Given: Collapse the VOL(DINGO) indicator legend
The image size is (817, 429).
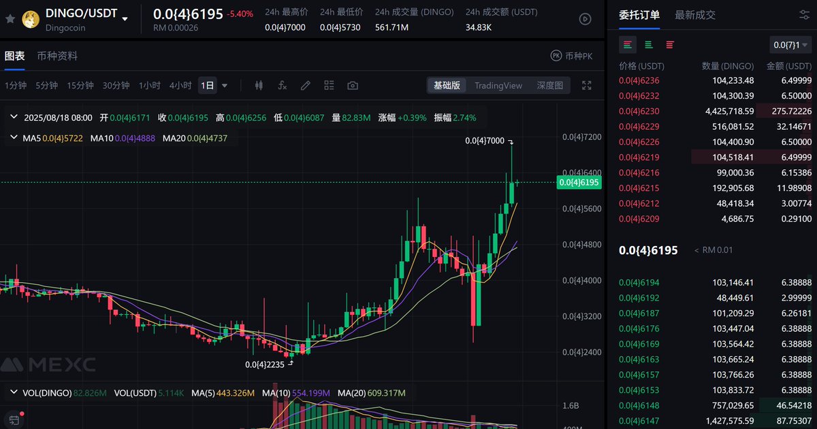Looking at the screenshot, I should [14, 393].
